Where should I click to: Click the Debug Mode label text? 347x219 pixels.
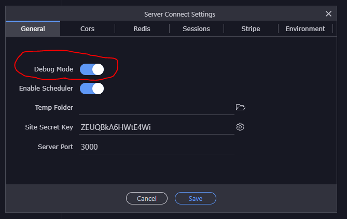[53, 69]
